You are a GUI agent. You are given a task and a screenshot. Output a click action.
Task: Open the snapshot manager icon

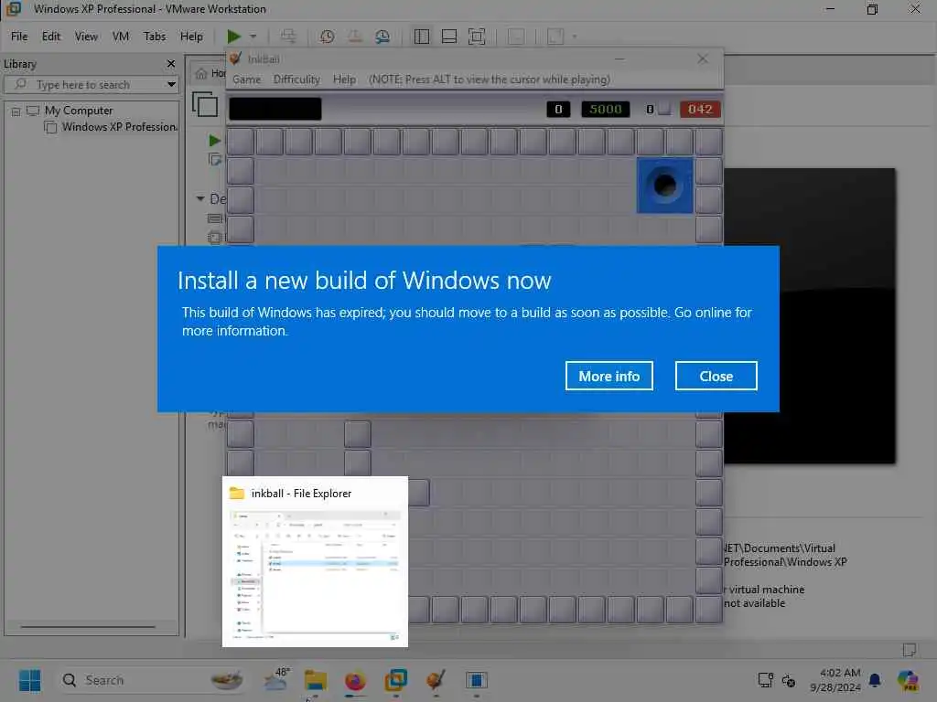(382, 37)
